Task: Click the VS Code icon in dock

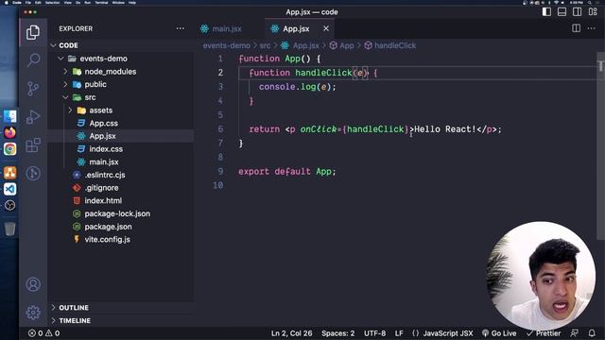Action: [x=10, y=189]
